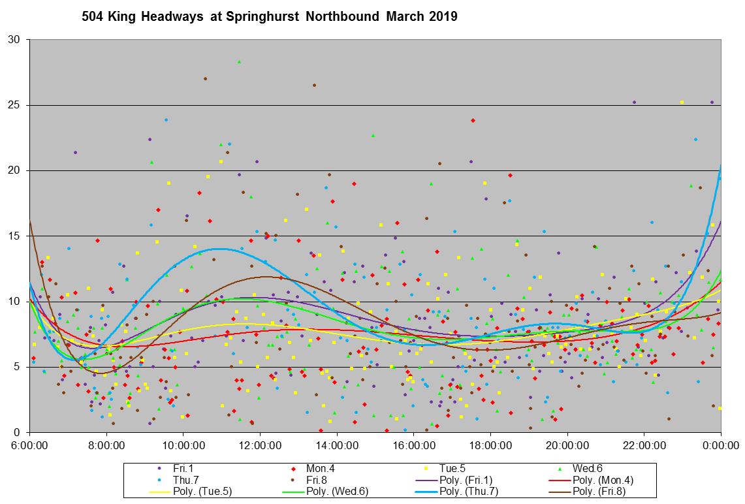Click the Poly. (Fri.8) legend label

click(599, 492)
